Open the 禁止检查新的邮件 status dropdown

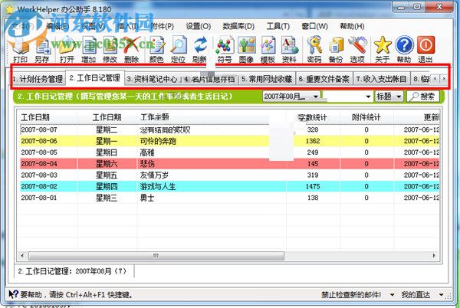pyautogui.click(x=392, y=294)
